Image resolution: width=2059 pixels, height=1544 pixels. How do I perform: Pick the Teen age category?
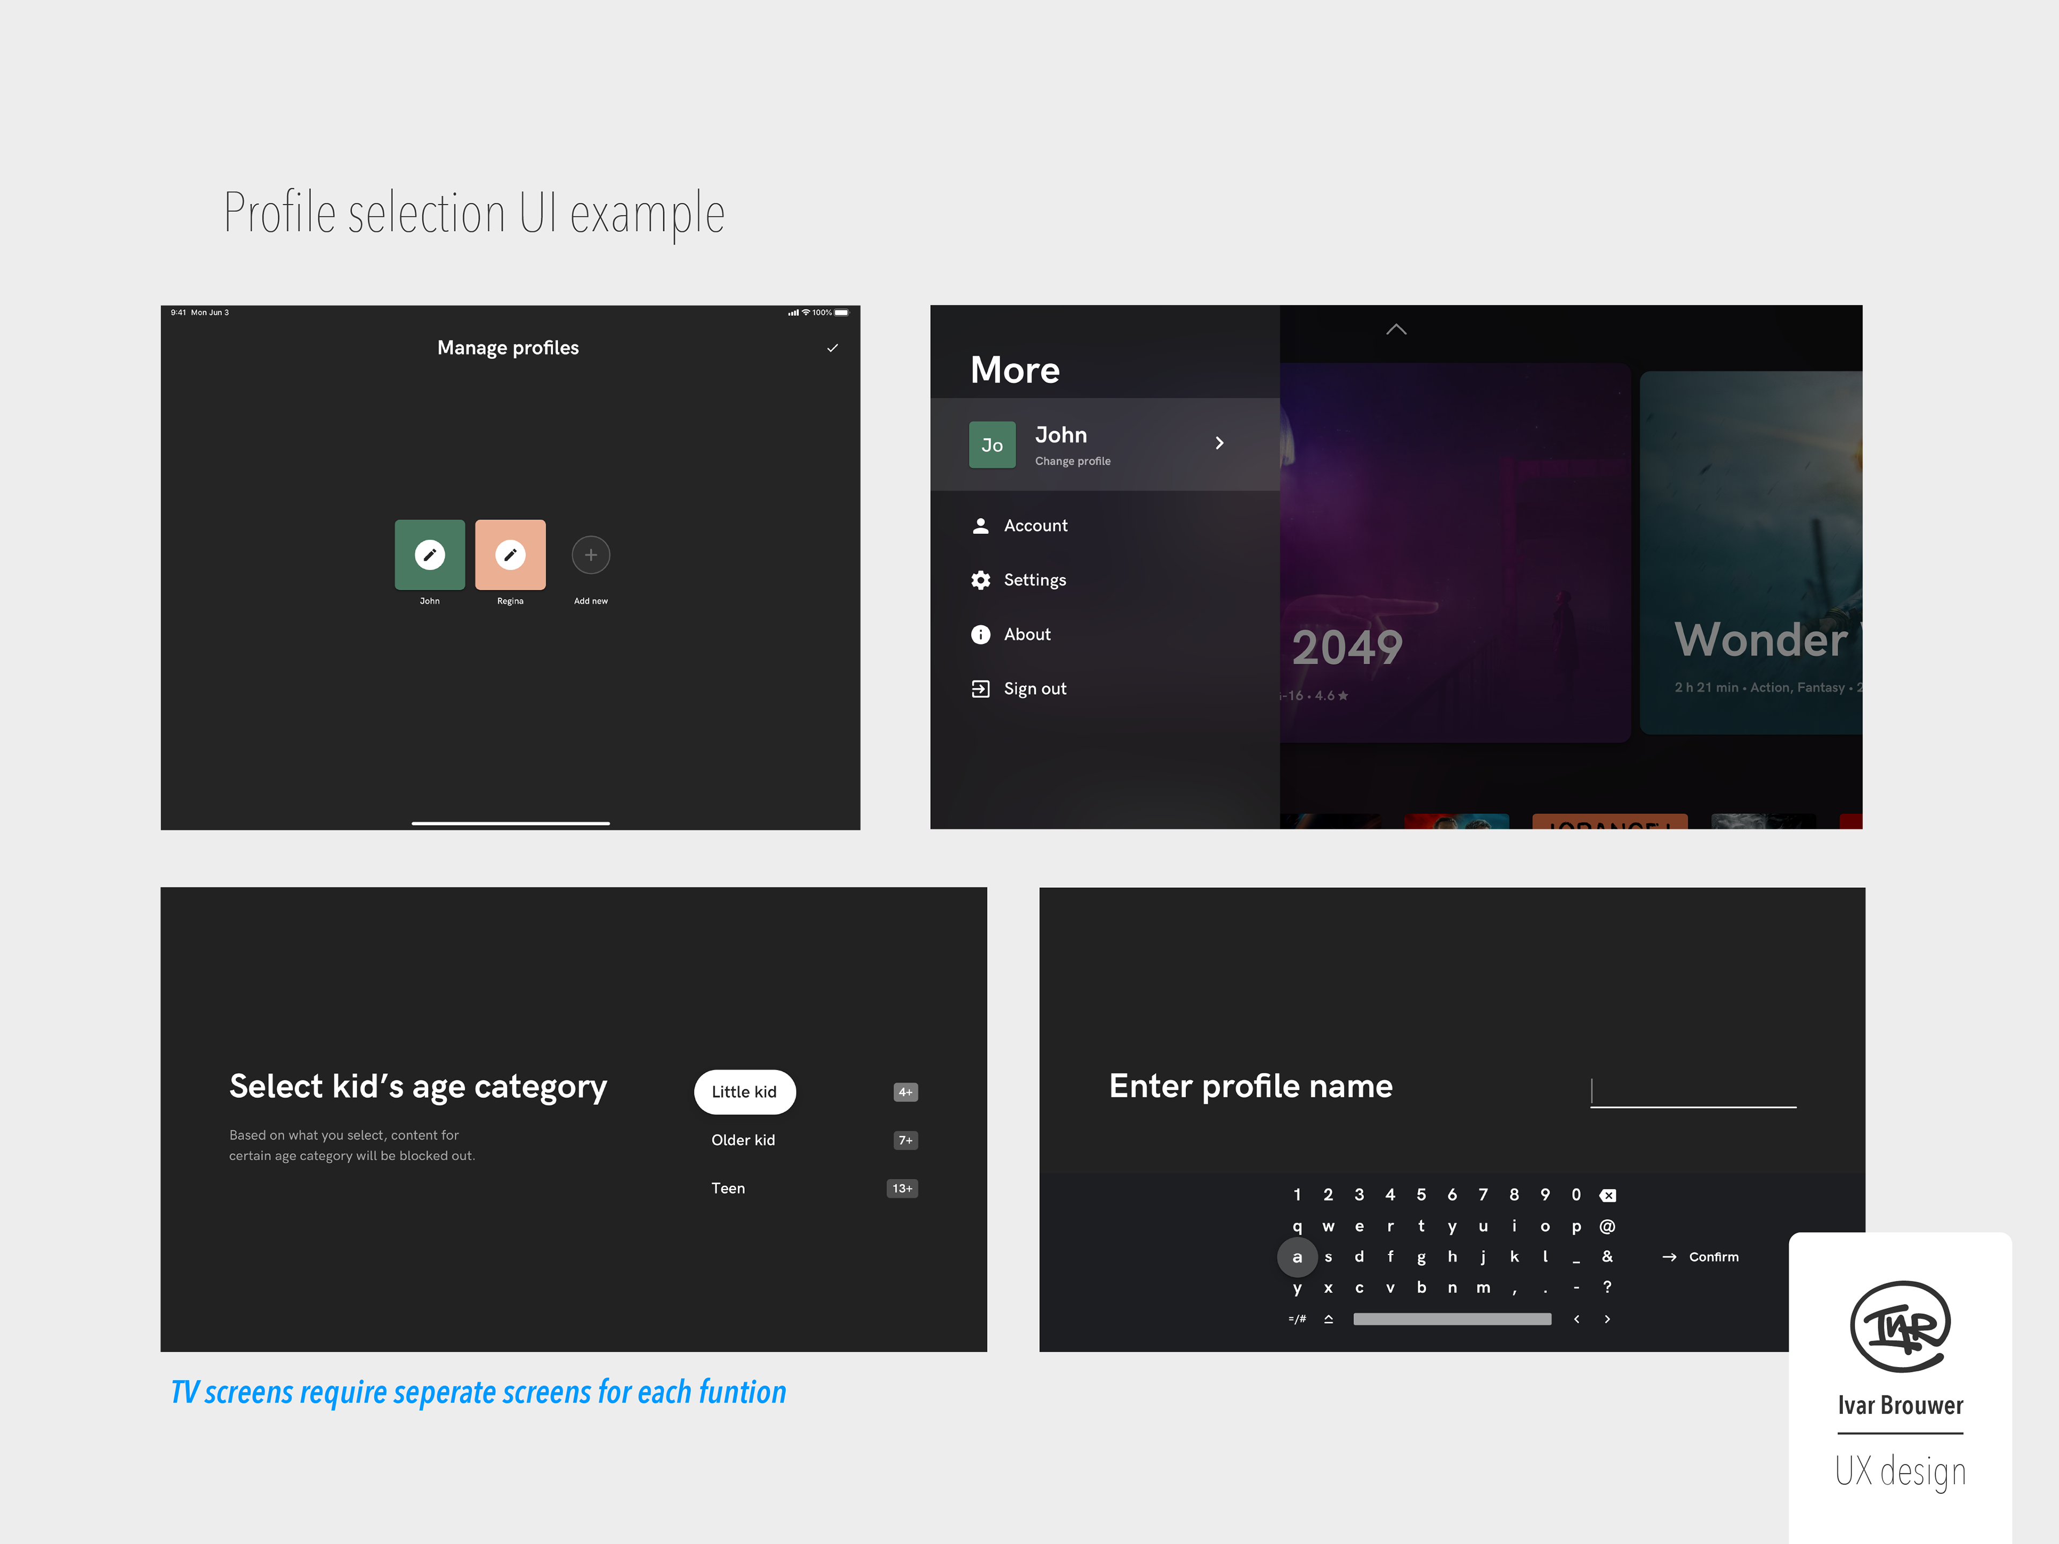[x=728, y=1189]
